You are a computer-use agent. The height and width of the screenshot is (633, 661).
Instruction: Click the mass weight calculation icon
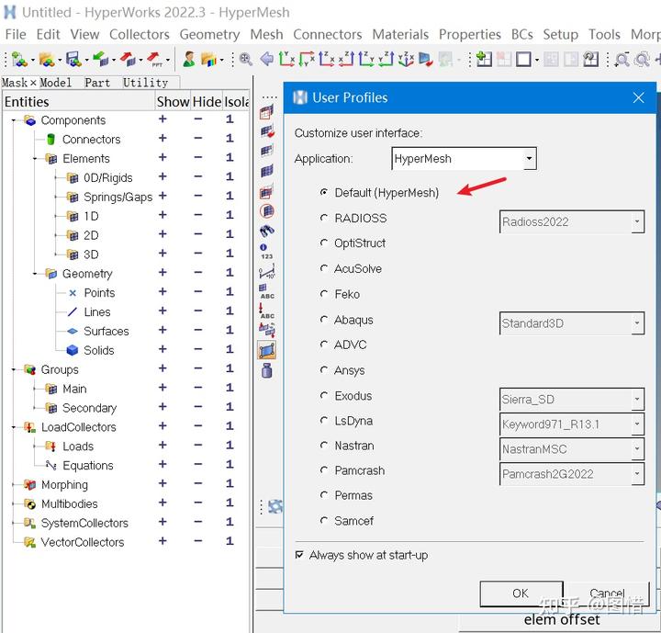267,370
